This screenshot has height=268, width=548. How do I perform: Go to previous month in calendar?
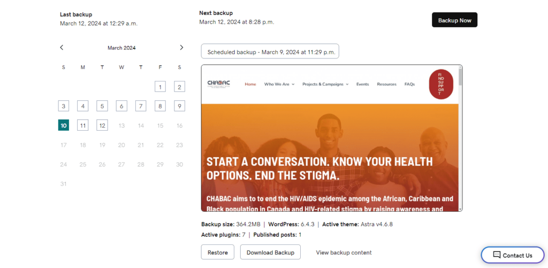tap(62, 48)
